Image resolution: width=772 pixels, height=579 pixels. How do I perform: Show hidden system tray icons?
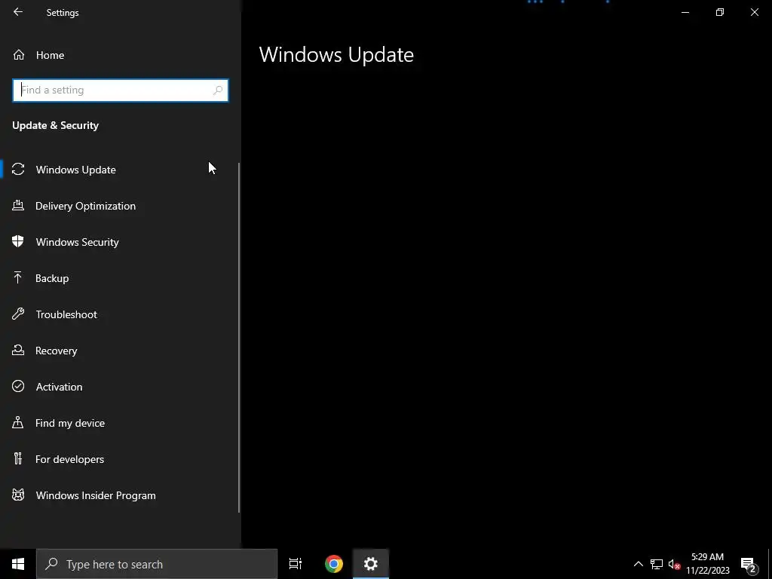coord(638,564)
